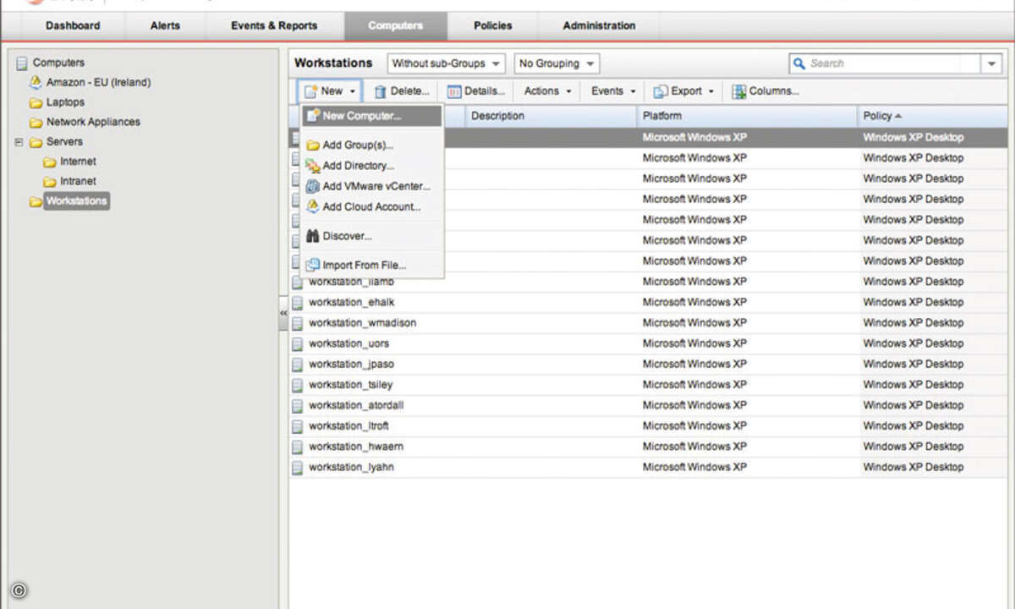Click the Computers root node icon
1015x609 pixels.
pyautogui.click(x=21, y=63)
